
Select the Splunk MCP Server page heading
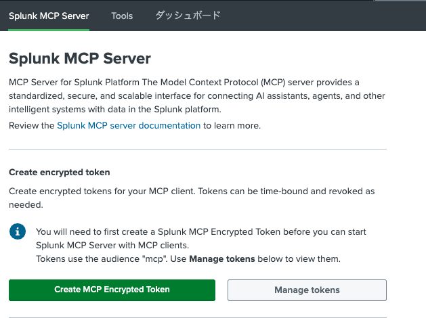(80, 58)
